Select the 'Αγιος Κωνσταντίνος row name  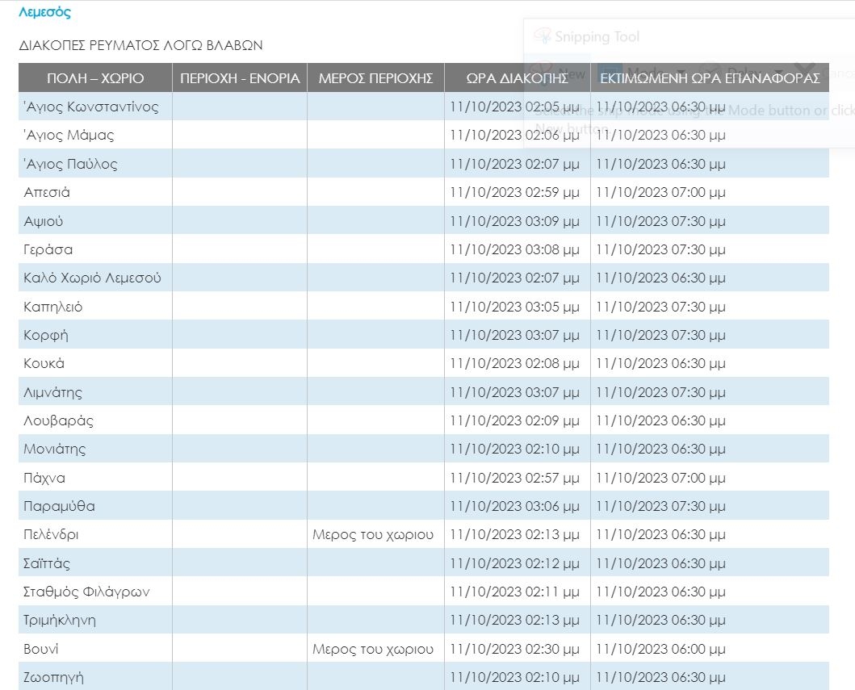91,107
